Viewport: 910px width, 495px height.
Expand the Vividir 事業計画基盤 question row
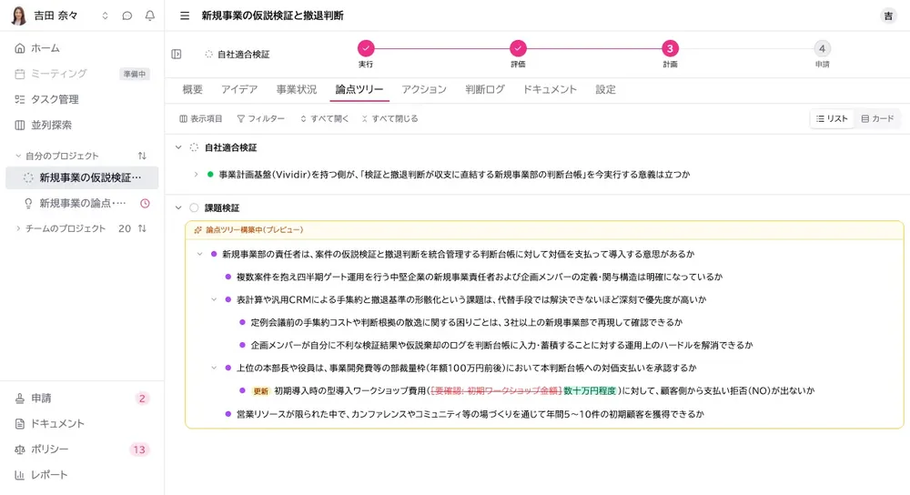coord(197,174)
